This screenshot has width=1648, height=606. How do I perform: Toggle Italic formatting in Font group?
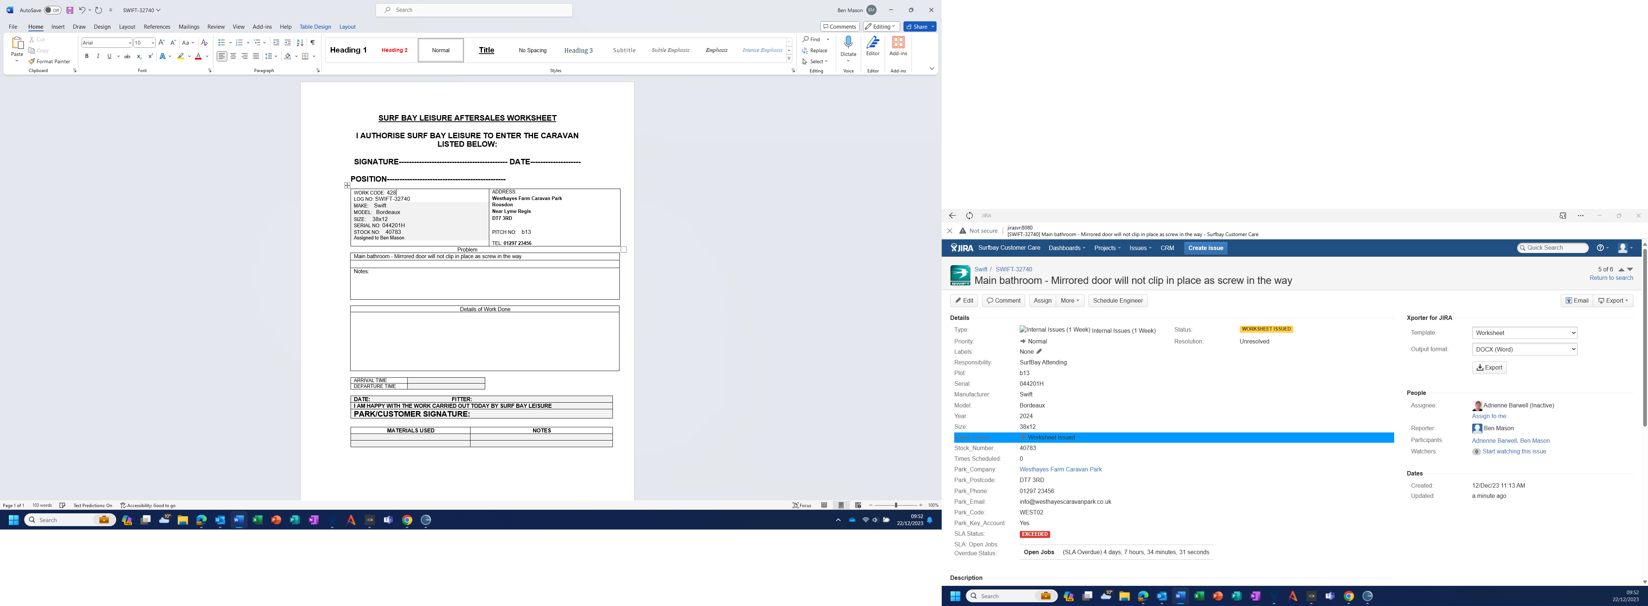coord(98,56)
